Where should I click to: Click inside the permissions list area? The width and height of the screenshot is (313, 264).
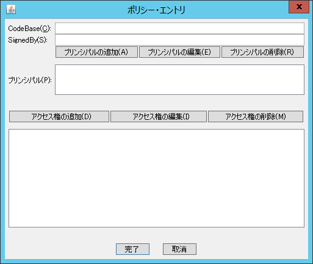(156, 178)
